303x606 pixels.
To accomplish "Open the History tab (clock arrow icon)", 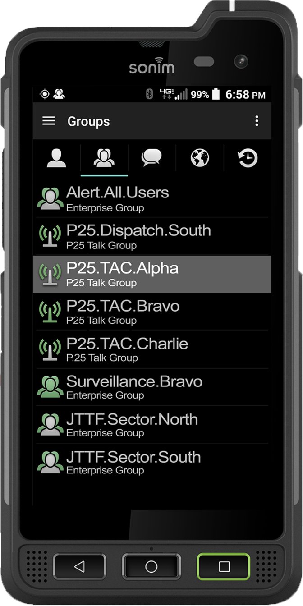I will [248, 158].
